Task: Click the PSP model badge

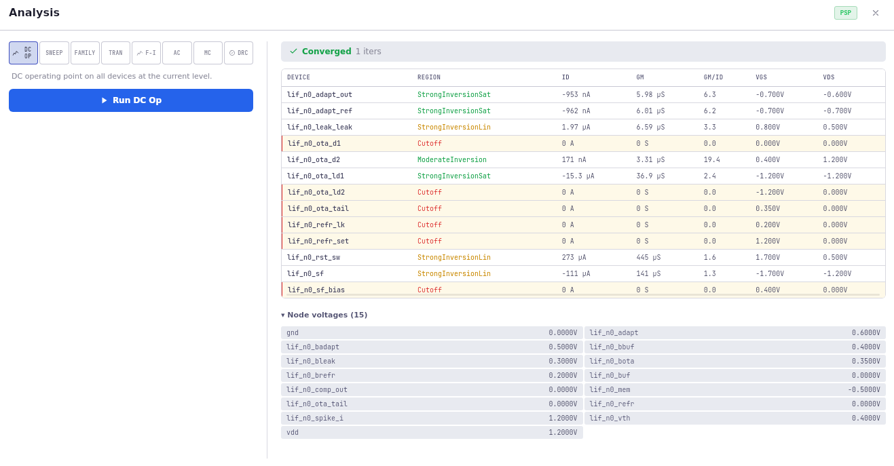Action: tap(846, 13)
